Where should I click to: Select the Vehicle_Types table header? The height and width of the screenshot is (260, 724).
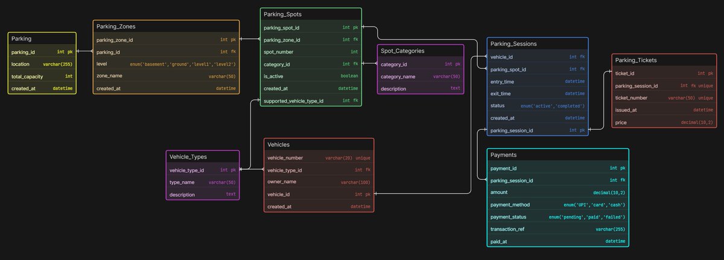[x=203, y=156]
